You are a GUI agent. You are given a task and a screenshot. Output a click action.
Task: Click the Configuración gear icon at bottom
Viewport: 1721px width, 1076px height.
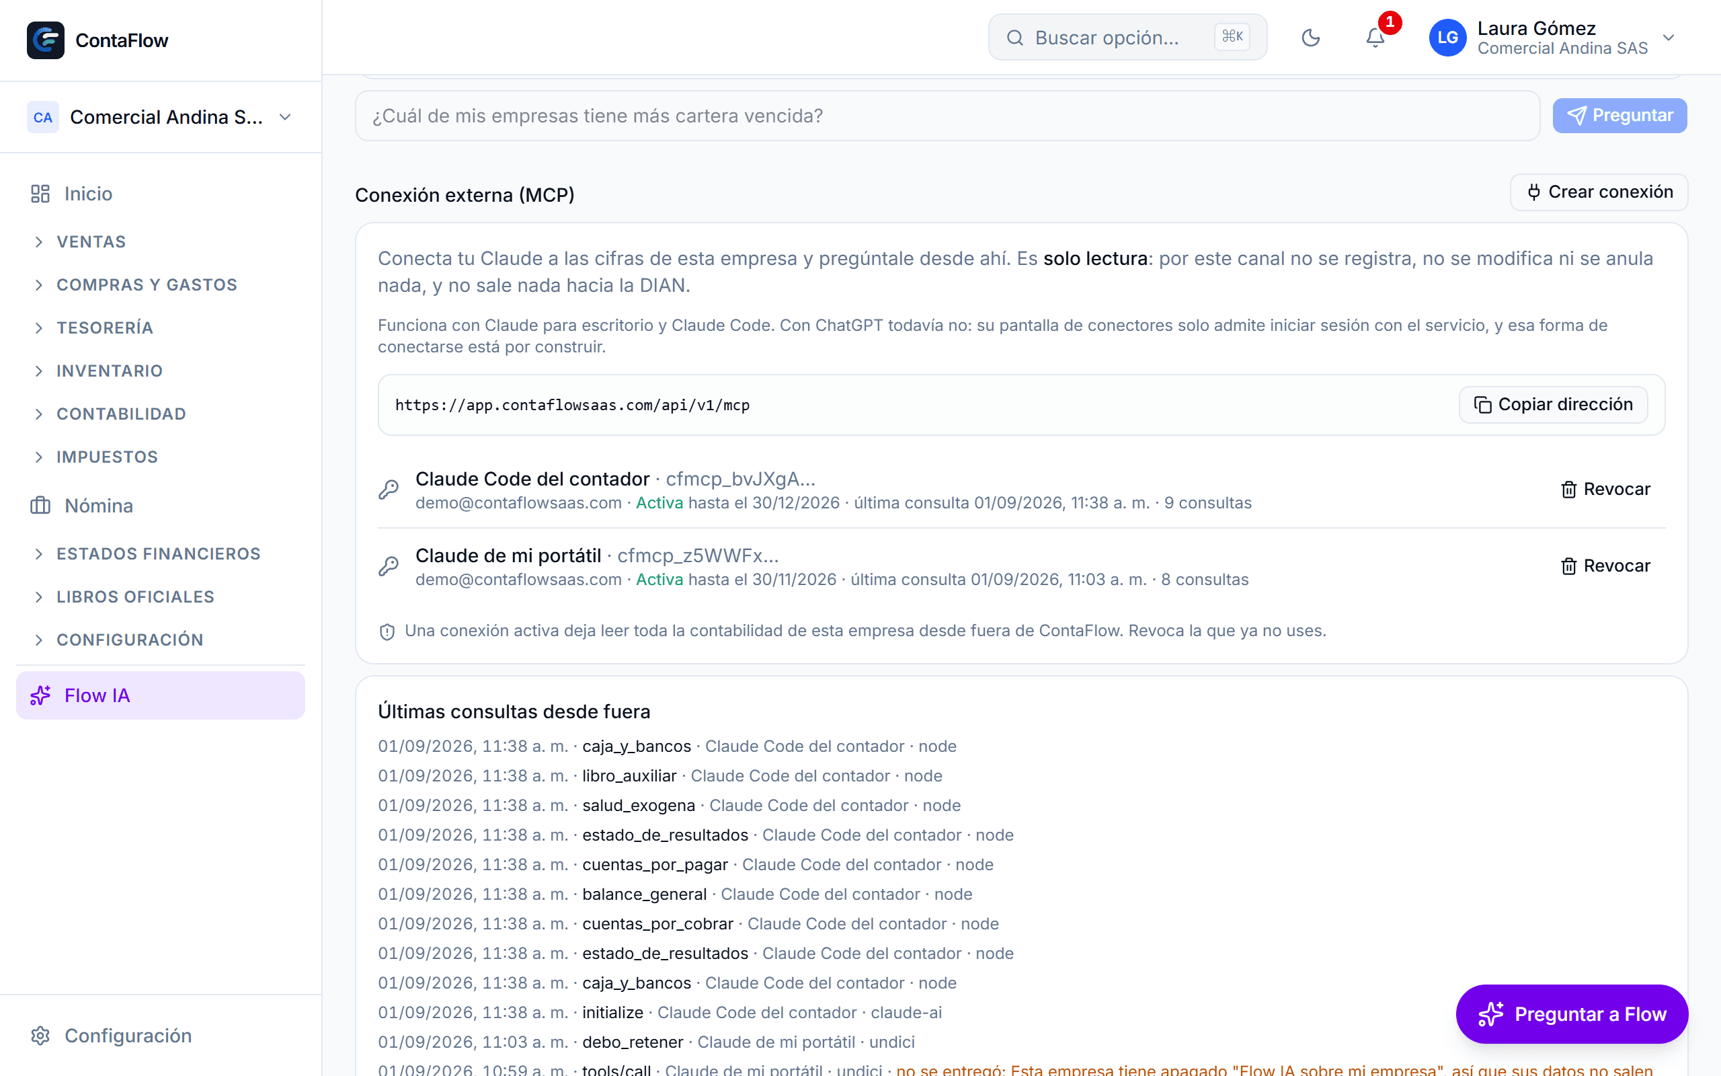coord(40,1036)
